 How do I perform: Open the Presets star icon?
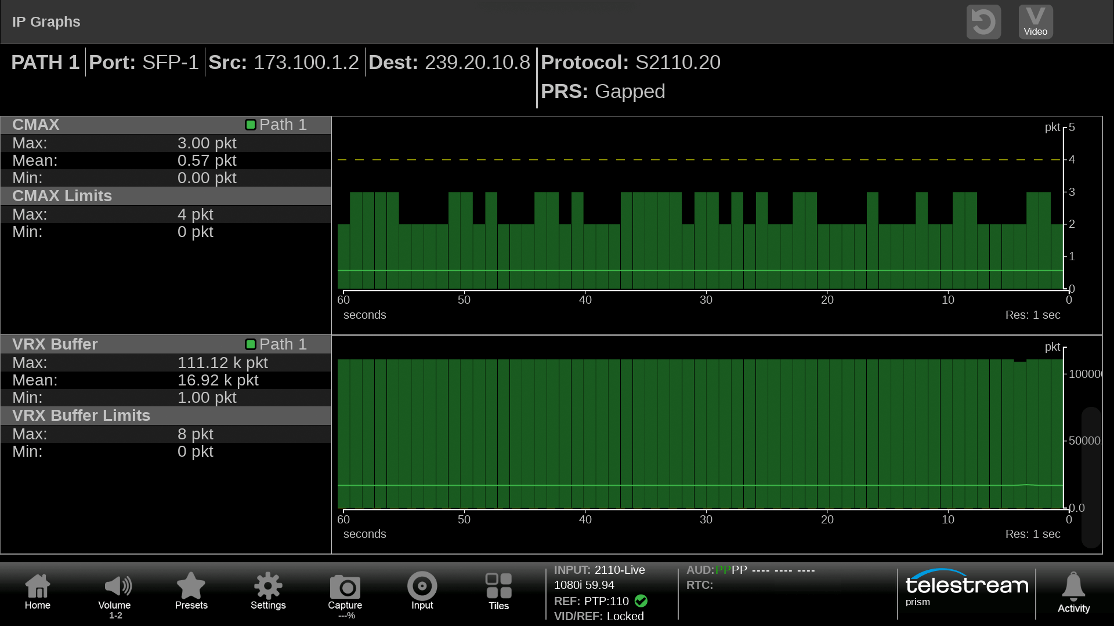(191, 592)
